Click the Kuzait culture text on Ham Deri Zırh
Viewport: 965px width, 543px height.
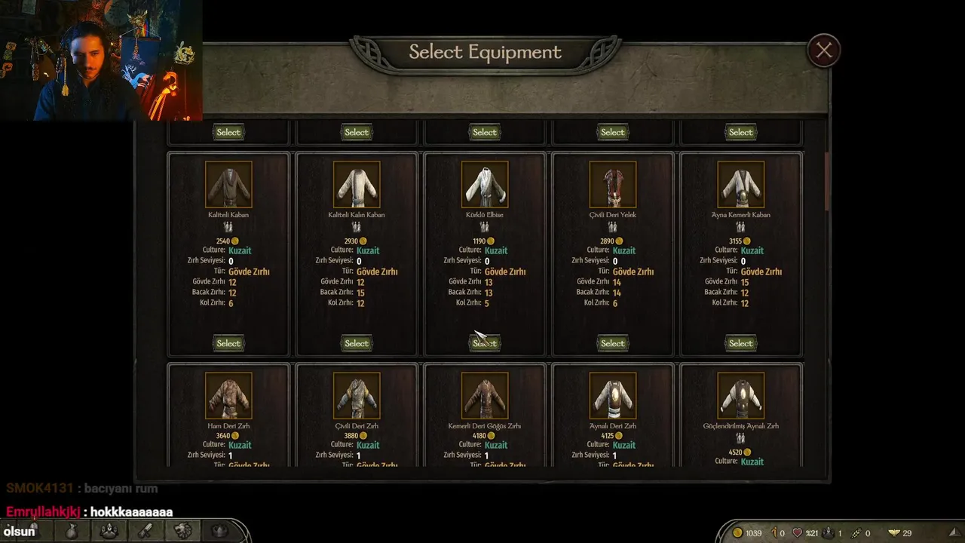(x=240, y=445)
